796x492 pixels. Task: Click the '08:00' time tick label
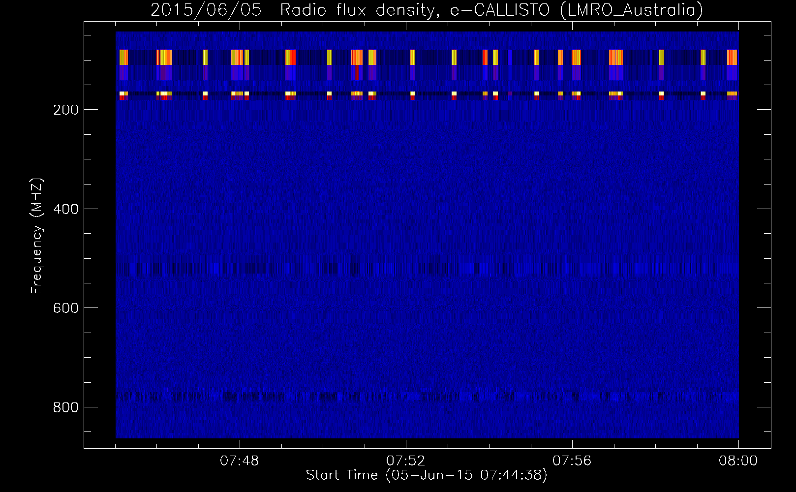point(738,461)
